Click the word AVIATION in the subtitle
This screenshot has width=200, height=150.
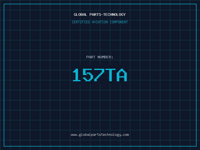pos(100,22)
